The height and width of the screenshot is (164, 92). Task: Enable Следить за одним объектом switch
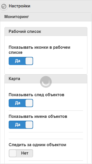click(x=21, y=153)
